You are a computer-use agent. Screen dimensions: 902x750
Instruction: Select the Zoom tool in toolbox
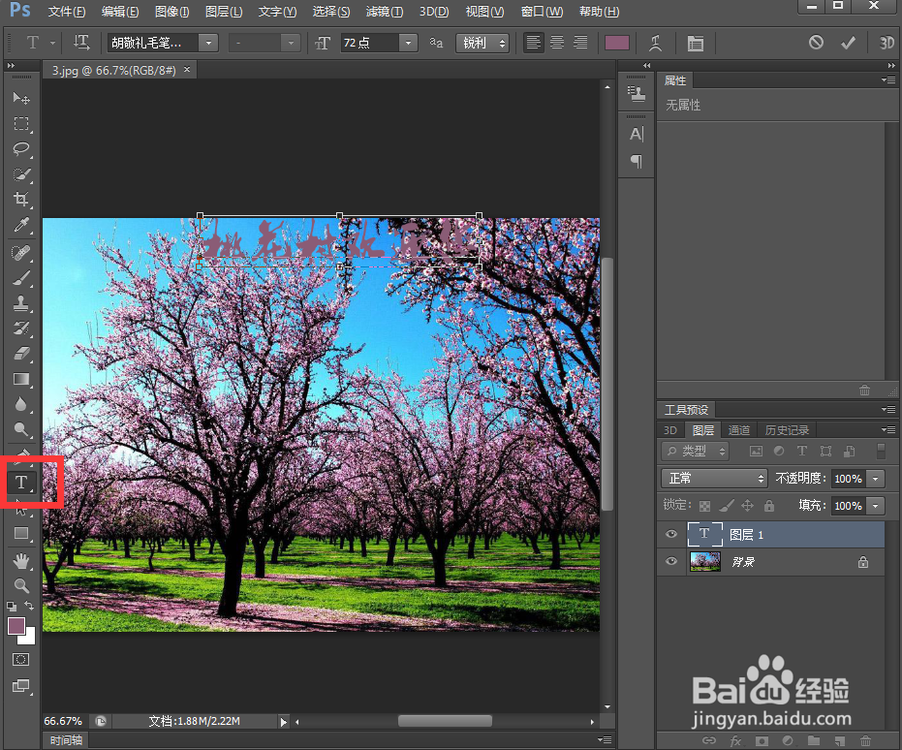tap(21, 586)
